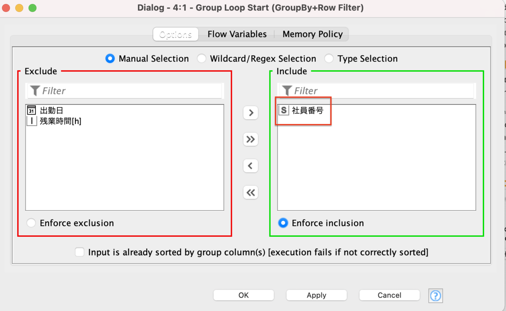This screenshot has width=506, height=311.
Task: Click the string type icon beside 社員番号
Action: click(x=283, y=110)
